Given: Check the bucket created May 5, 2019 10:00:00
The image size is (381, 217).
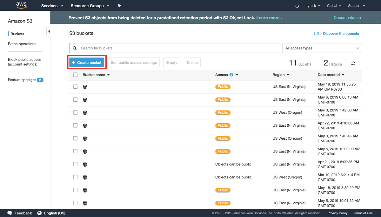Looking at the screenshot, I should (75, 151).
